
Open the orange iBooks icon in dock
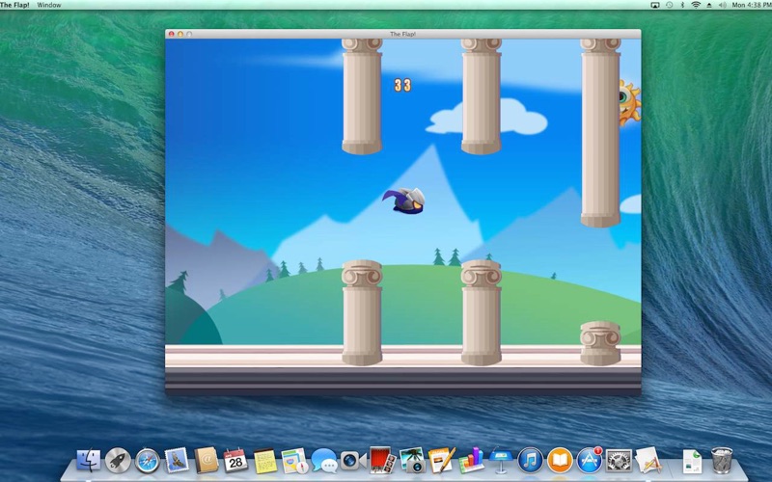pos(560,461)
